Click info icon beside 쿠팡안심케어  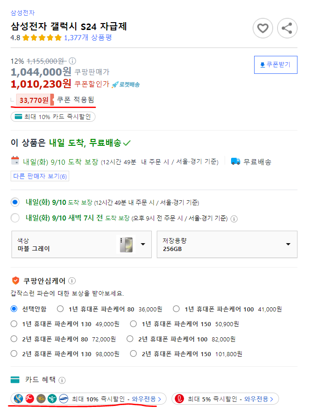pos(72,281)
